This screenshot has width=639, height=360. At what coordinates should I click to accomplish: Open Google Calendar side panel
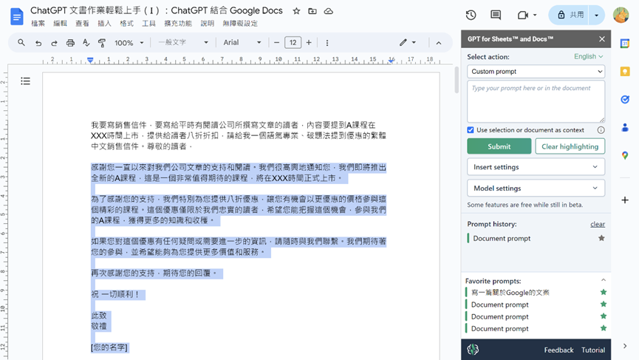click(x=625, y=43)
